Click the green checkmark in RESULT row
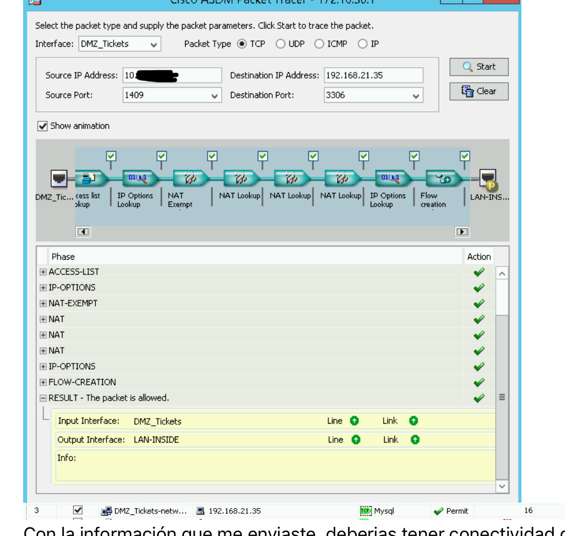Image resolution: width=565 pixels, height=536 pixels. click(x=479, y=398)
